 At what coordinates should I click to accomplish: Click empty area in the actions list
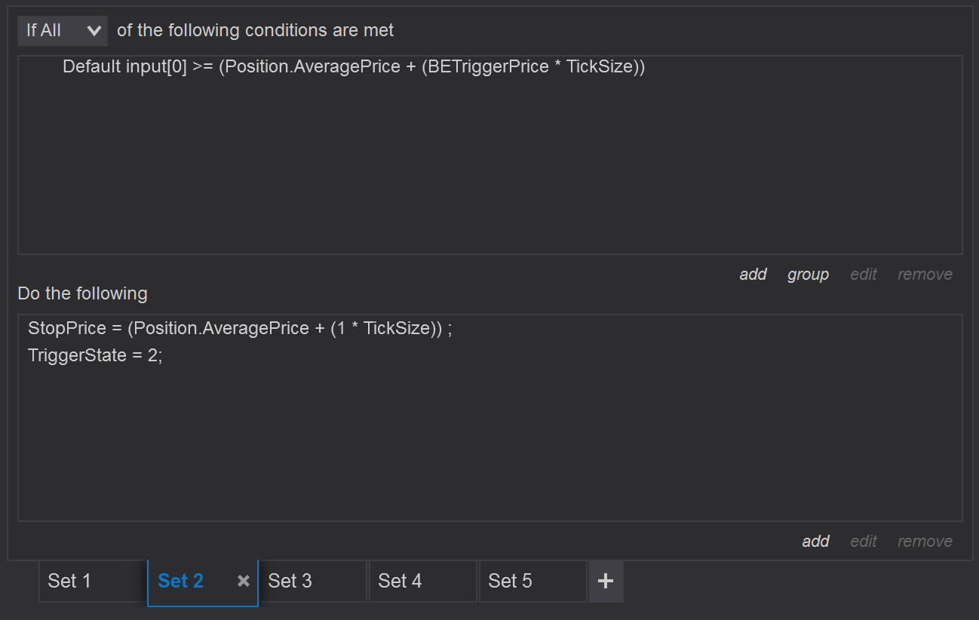(490, 445)
